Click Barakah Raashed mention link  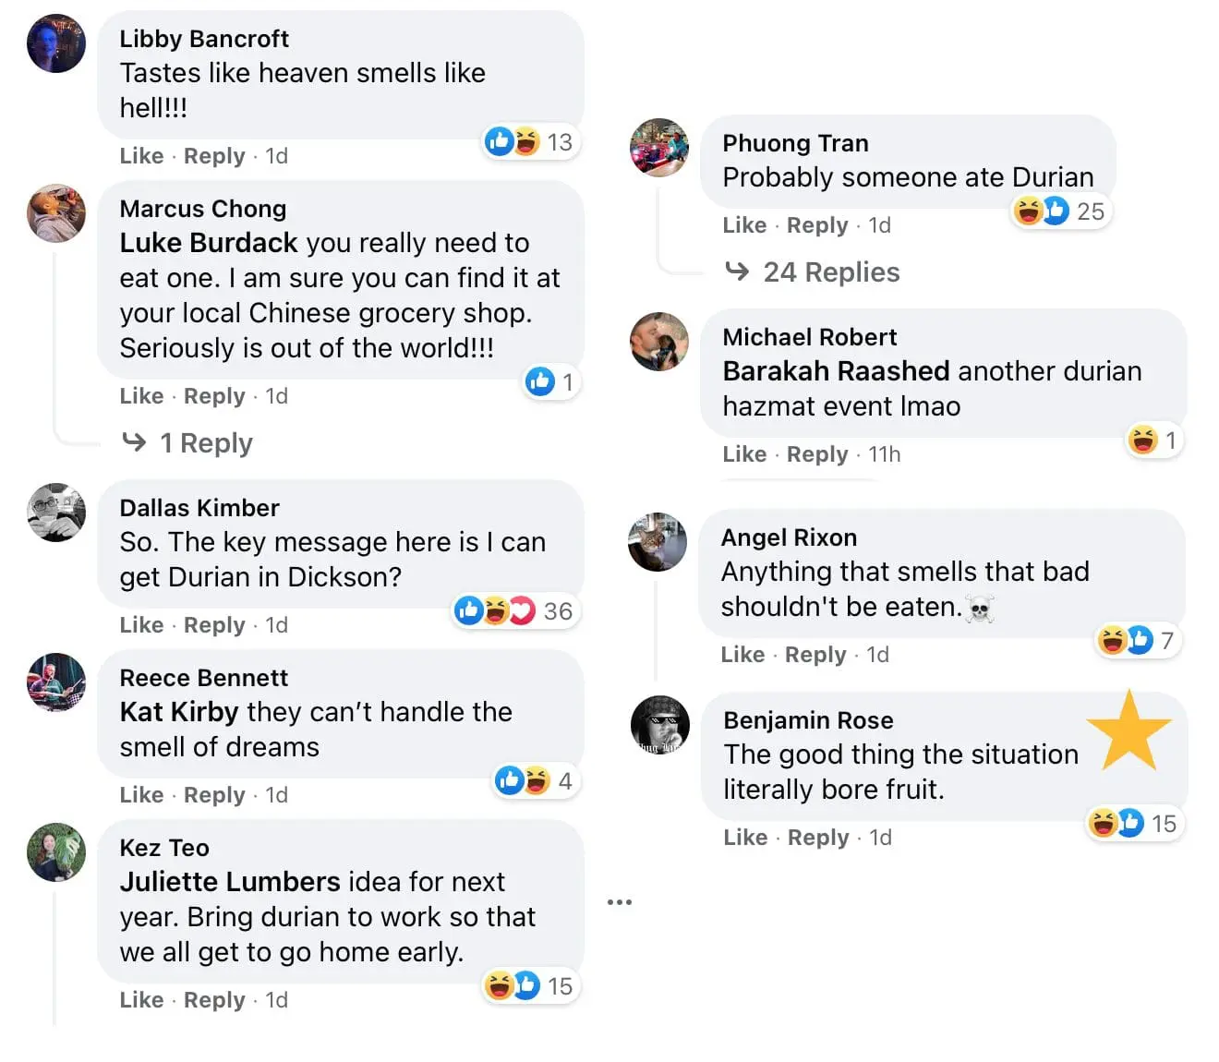pos(836,371)
